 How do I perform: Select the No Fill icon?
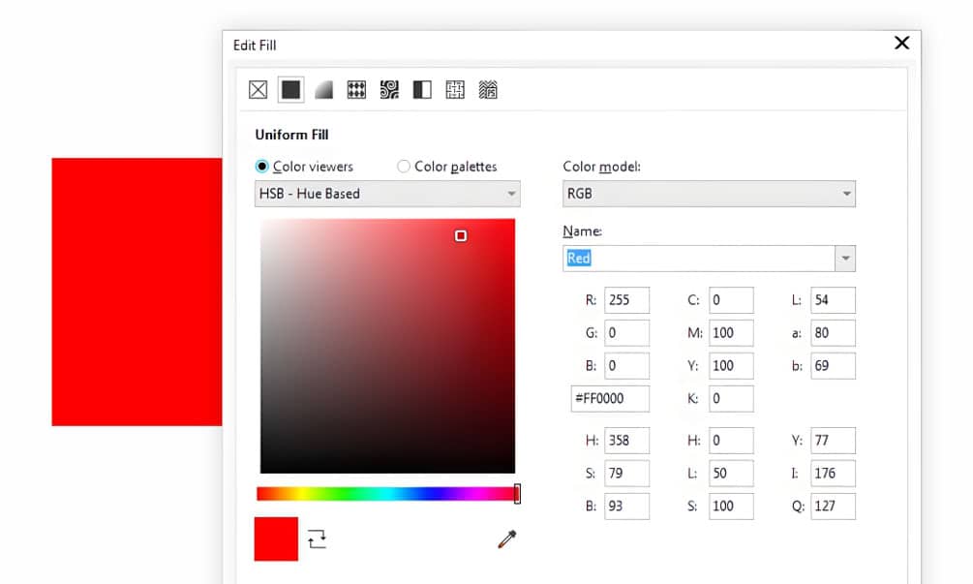tap(258, 90)
